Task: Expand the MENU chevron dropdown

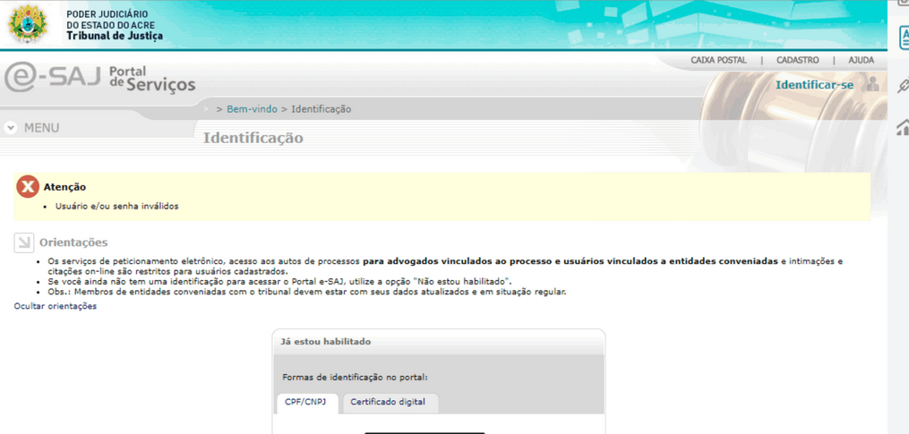Action: (x=11, y=128)
